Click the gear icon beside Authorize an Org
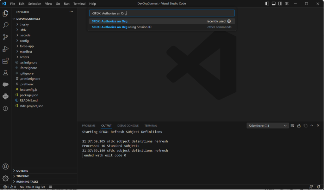 (x=229, y=21)
